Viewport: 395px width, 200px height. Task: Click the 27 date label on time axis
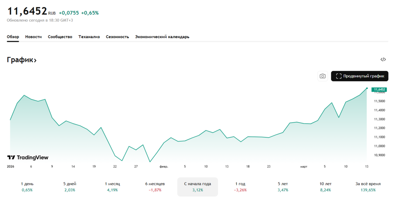click(x=136, y=167)
